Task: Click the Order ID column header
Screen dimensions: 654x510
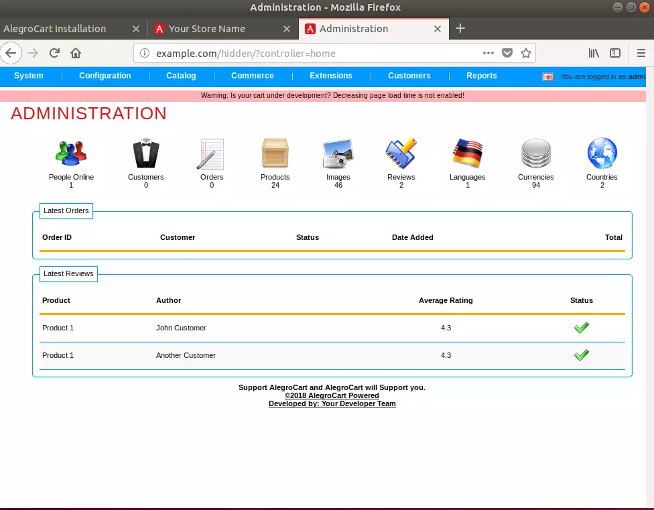Action: pyautogui.click(x=57, y=237)
